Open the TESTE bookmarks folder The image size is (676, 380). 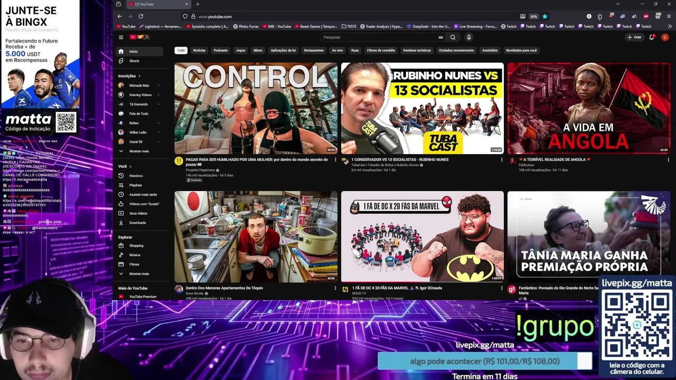tap(349, 26)
